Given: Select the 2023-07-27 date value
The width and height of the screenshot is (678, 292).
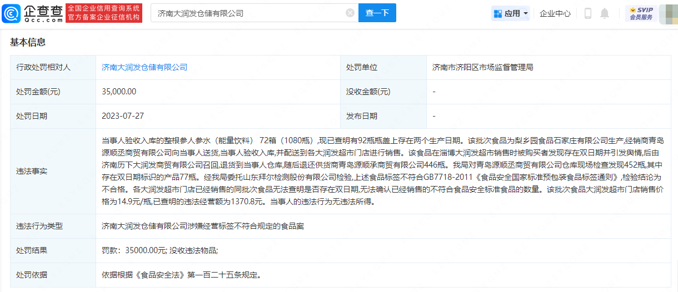Looking at the screenshot, I should (123, 116).
